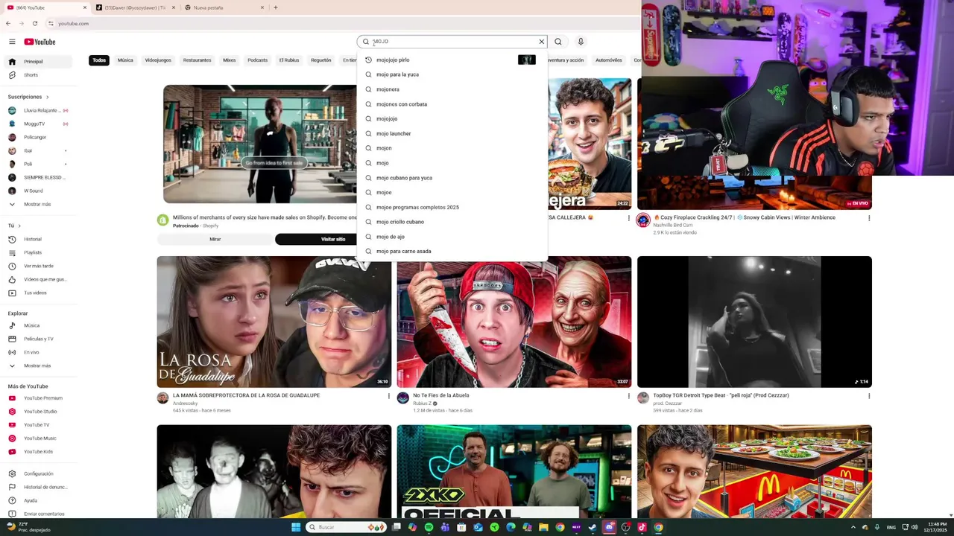The height and width of the screenshot is (536, 954).
Task: Expand Mostrar más under Suscripciones
Action: point(37,204)
